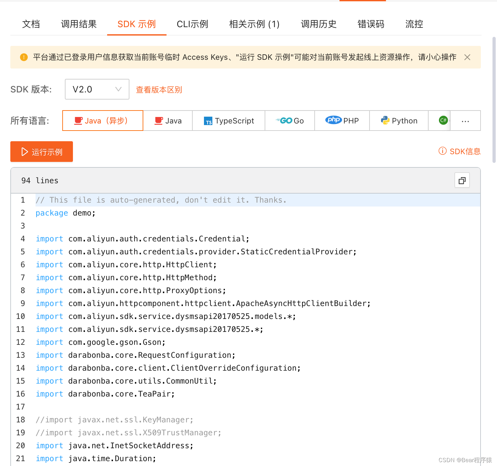Switch the active language away from Java 异步

coord(167,121)
